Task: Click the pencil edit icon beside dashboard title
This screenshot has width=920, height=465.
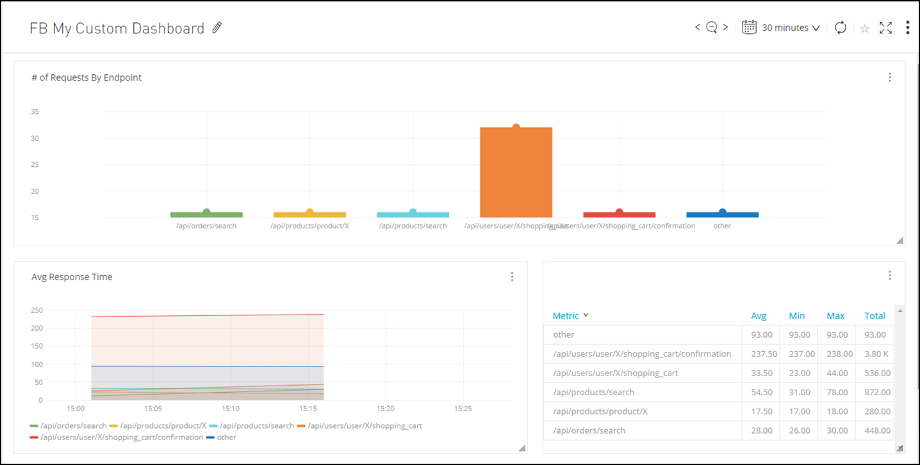Action: (217, 28)
